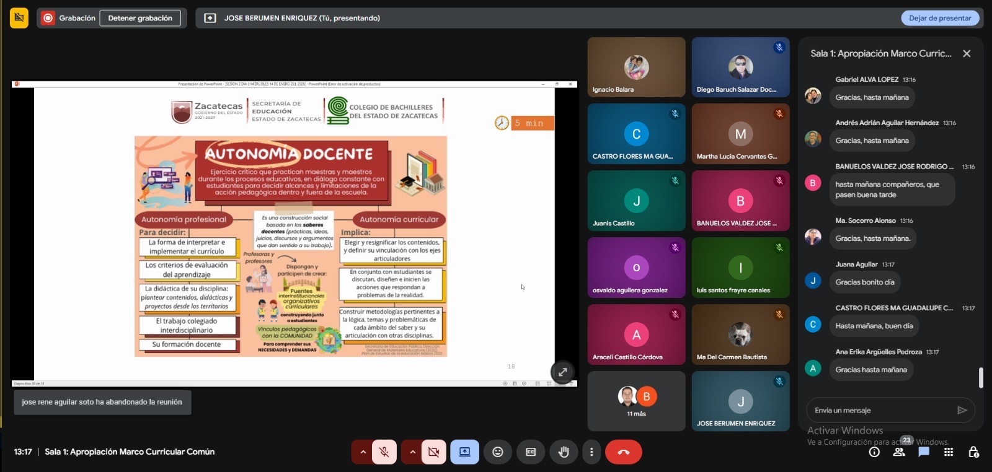The width and height of the screenshot is (992, 472).
Task: Raise hand in the meeting
Action: pyautogui.click(x=564, y=452)
